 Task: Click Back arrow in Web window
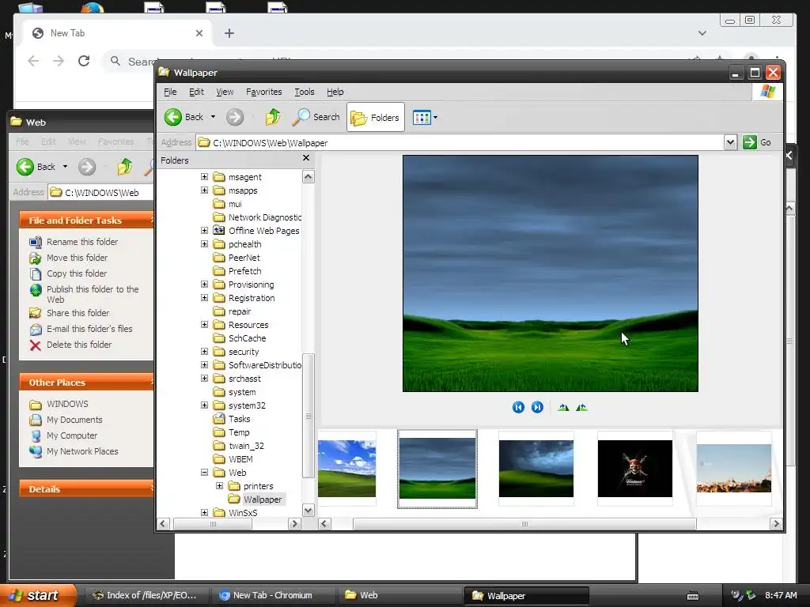click(25, 167)
